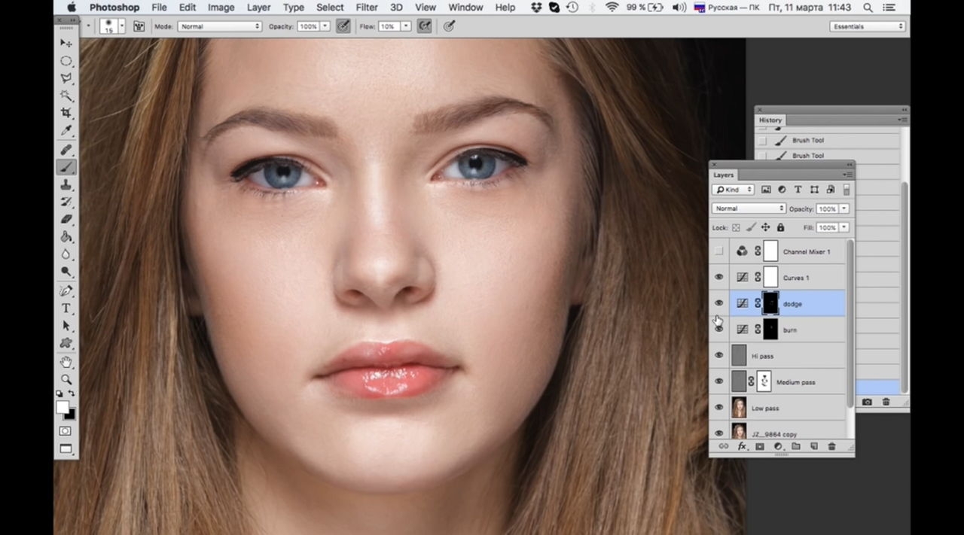Select the Brush tool in toolbox
The width and height of the screenshot is (964, 535).
pos(66,167)
